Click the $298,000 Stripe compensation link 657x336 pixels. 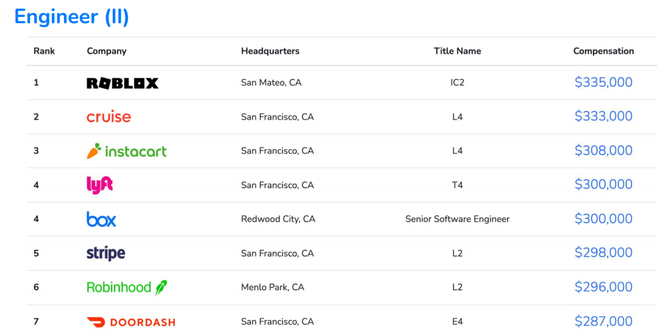click(x=603, y=253)
